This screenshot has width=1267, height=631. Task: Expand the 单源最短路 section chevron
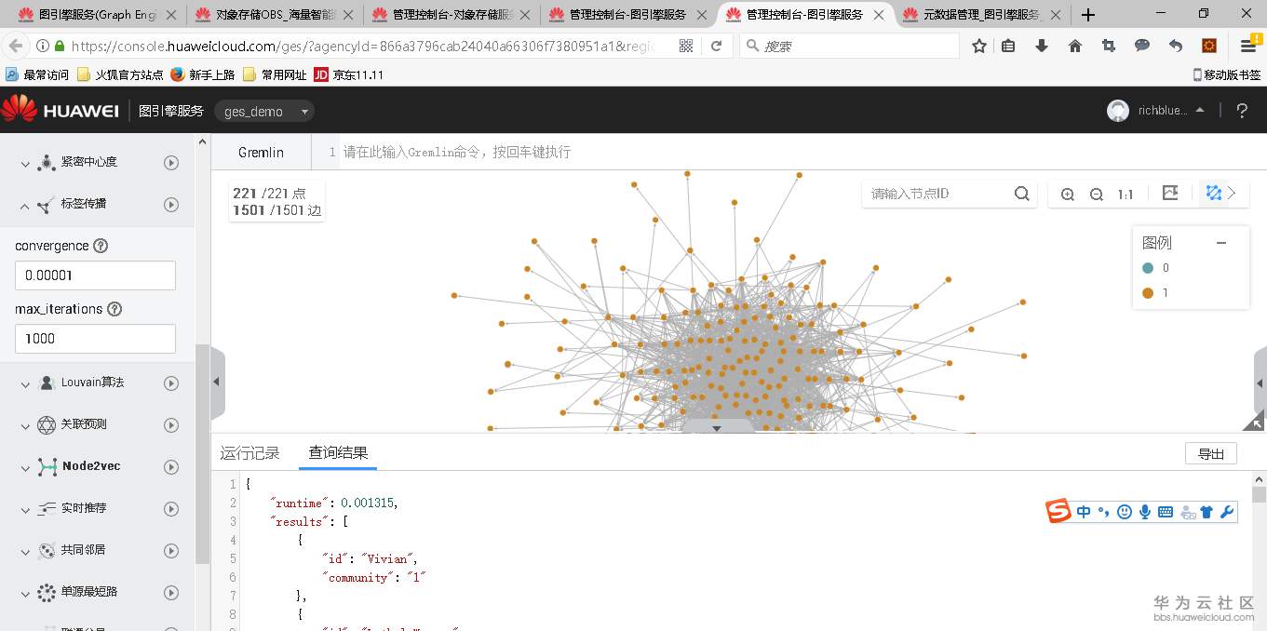25,593
